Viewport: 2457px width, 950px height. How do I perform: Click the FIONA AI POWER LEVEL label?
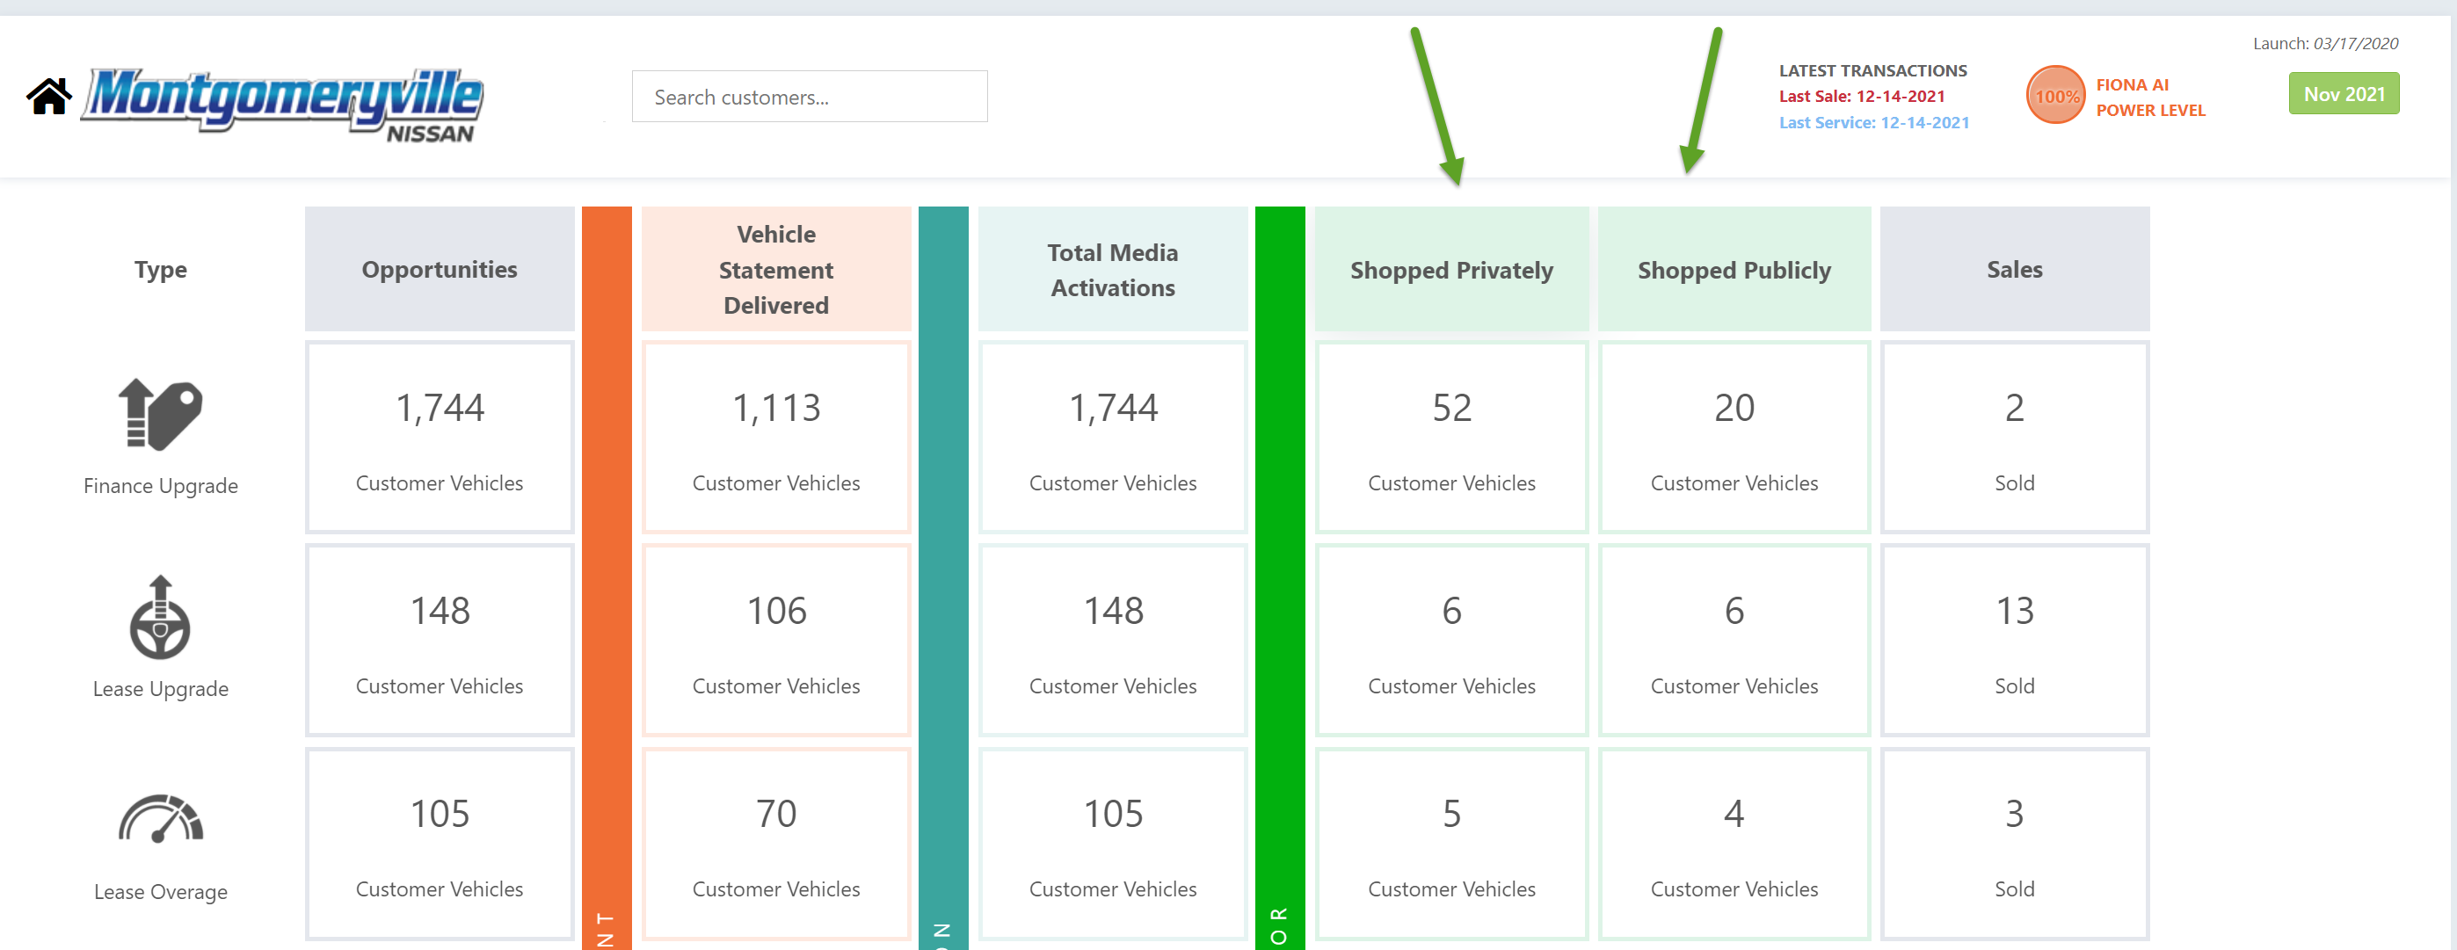2150,98
